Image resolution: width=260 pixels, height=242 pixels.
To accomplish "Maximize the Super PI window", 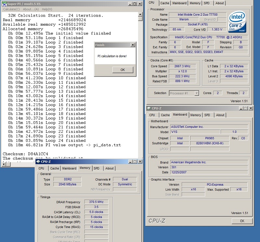I will tap(135, 4).
